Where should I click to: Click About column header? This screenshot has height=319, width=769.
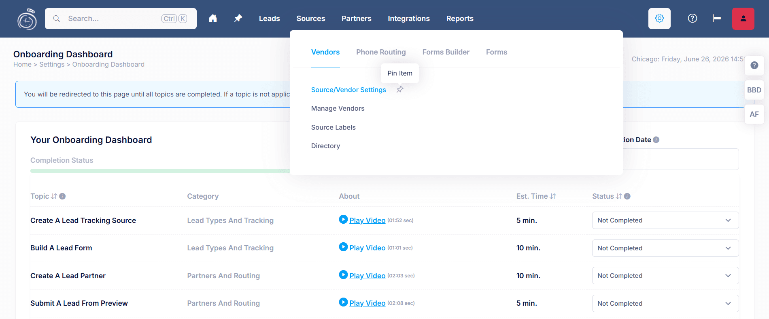(x=349, y=196)
